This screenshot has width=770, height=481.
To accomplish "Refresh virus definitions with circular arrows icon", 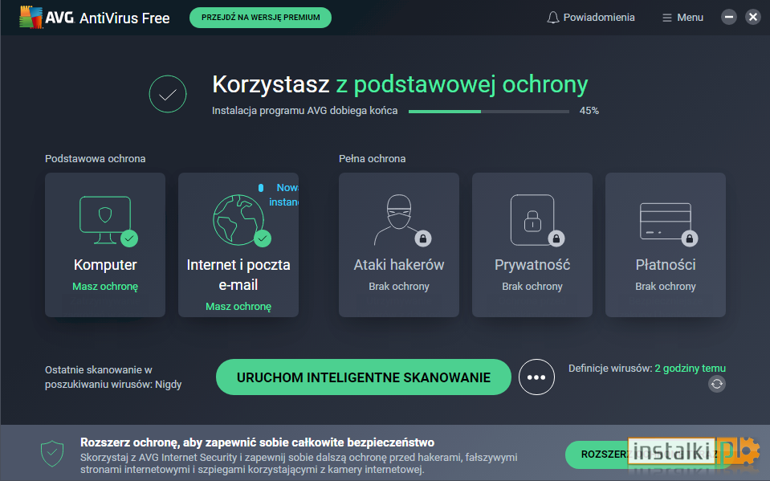I will 717,385.
